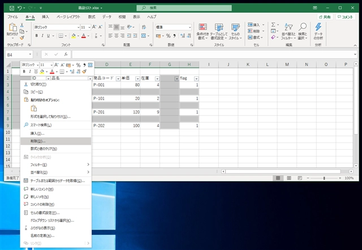Choose コピー(C) in the context menu
Viewport: 362px width, 250px height.
click(x=56, y=92)
